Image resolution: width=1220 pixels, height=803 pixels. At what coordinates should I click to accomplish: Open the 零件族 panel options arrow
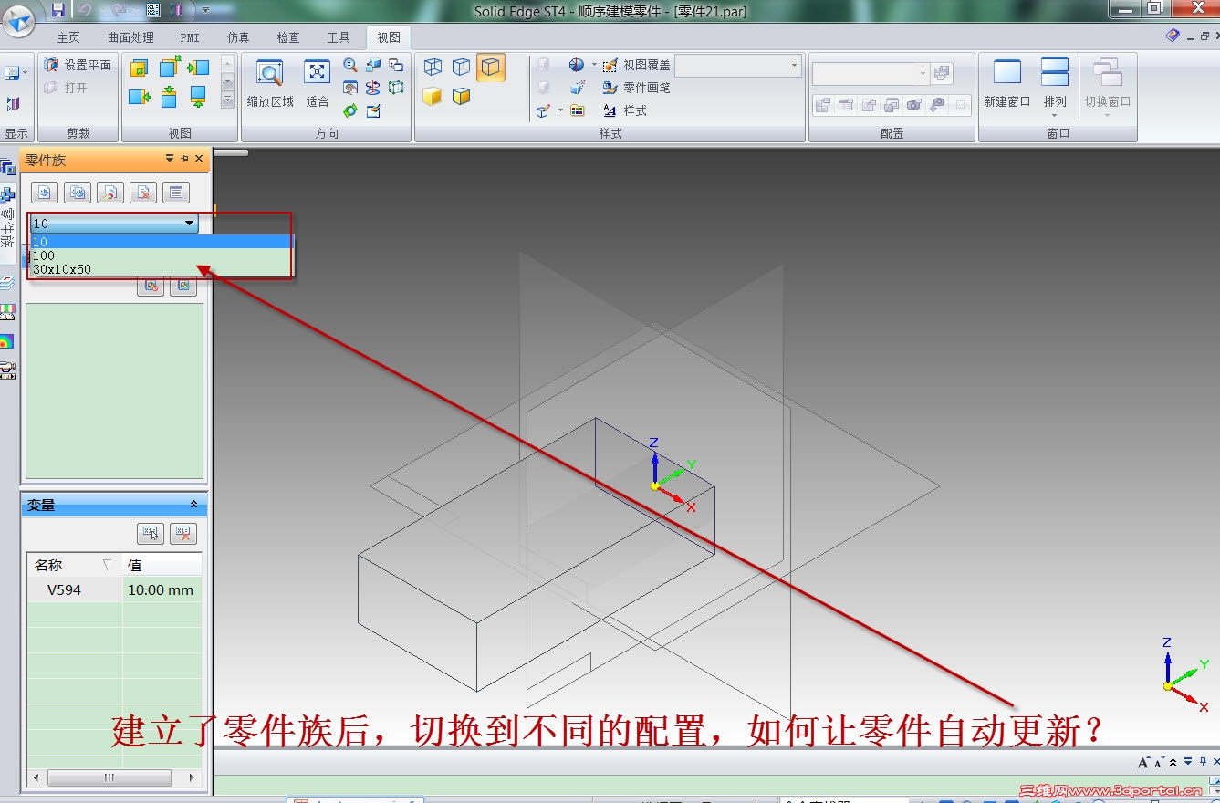pos(170,159)
